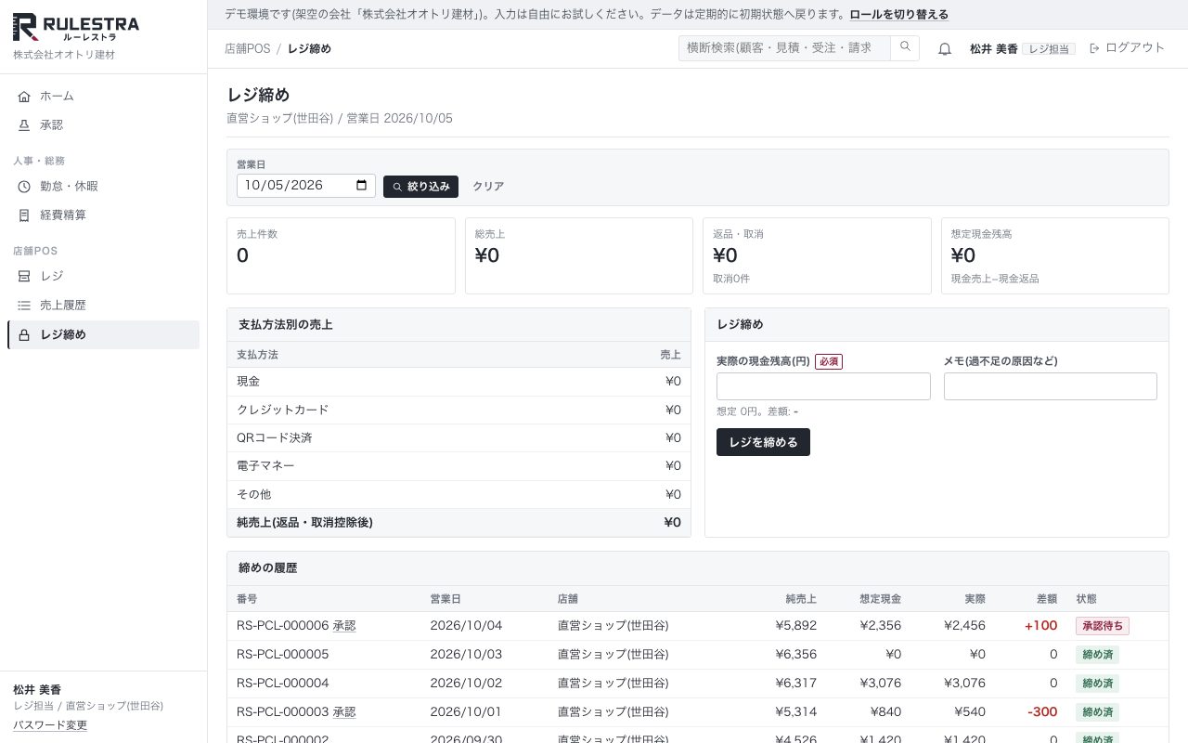The image size is (1188, 743).
Task: Click the クレジットカード payment row
Action: click(458, 410)
